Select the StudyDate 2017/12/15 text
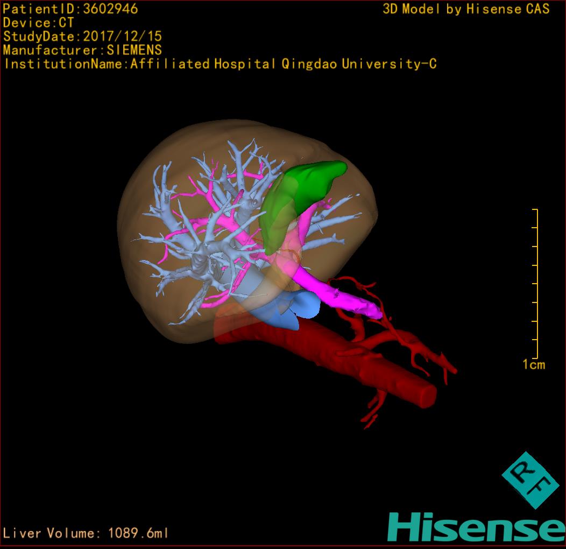Image resolution: width=566 pixels, height=549 pixels. point(82,37)
